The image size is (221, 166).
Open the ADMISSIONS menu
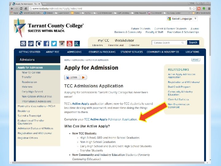click(x=74, y=52)
